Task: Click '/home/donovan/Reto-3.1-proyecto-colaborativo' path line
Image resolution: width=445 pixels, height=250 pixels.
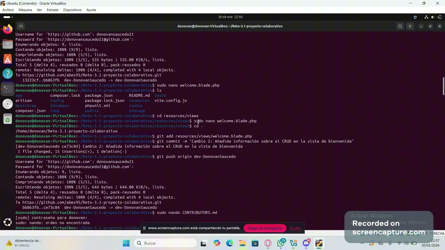Action: pyautogui.click(x=66, y=131)
